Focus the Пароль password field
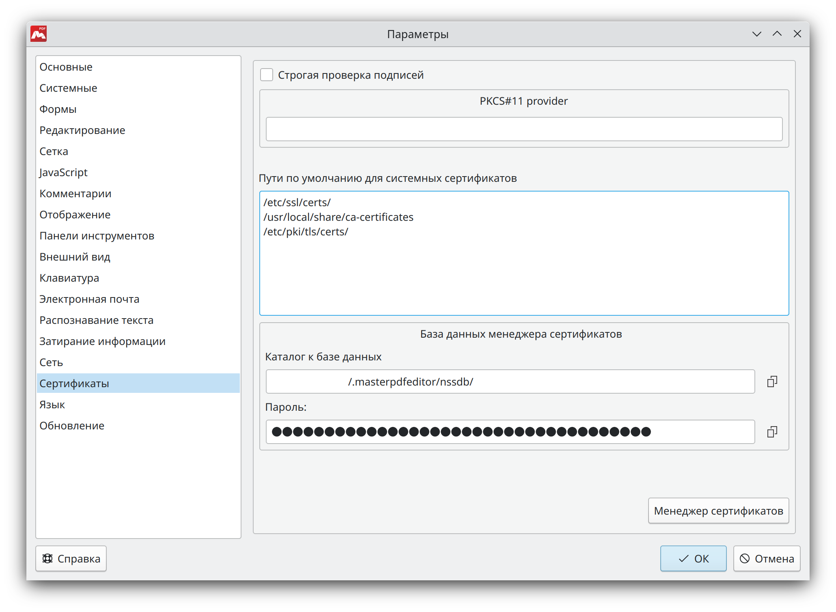Screen dimensions: 836x612 (x=510, y=432)
